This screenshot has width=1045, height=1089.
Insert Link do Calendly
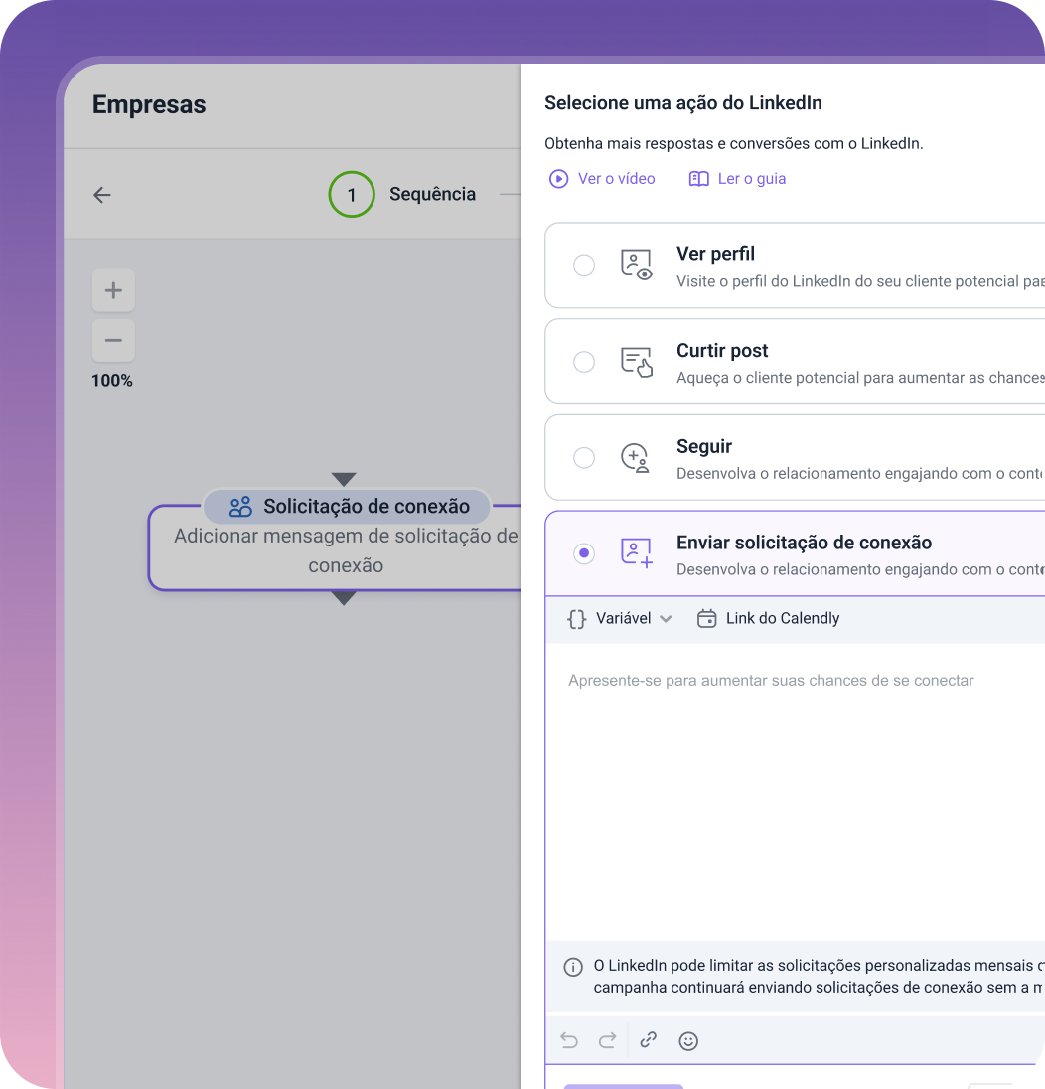[768, 618]
